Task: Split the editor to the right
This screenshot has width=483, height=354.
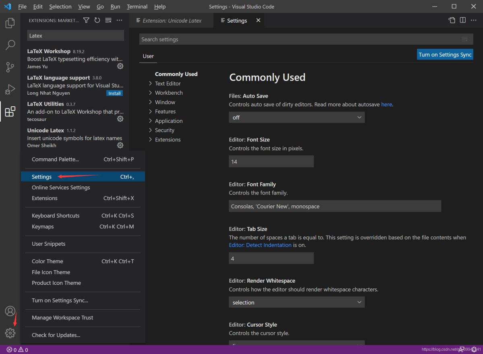Action: click(x=463, y=20)
